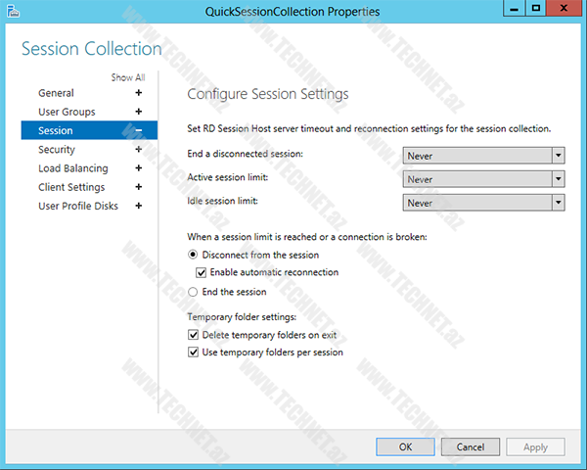
Task: Select the End the session radio button
Action: pos(193,292)
